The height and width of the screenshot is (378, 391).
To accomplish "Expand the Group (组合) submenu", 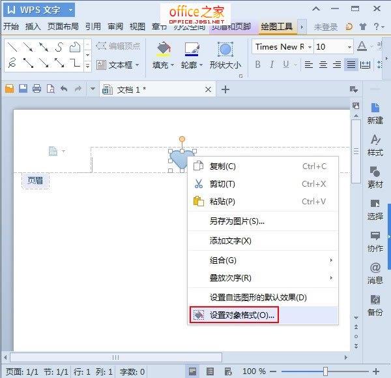I will (263, 260).
